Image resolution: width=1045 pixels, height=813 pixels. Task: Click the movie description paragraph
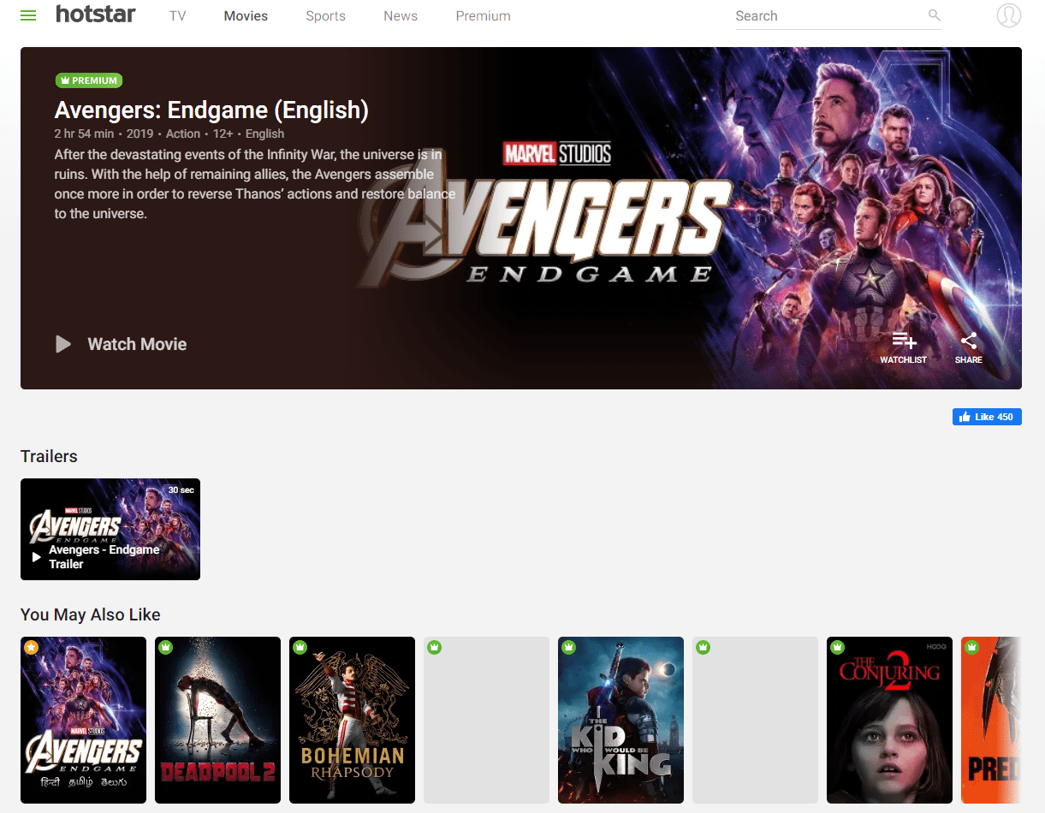(x=255, y=184)
